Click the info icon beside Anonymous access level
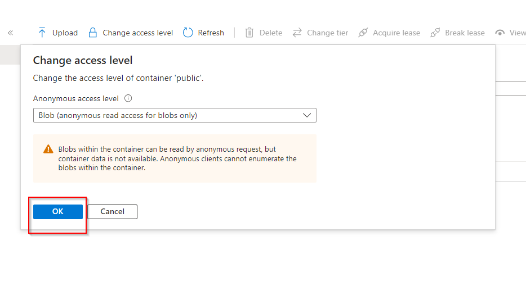The width and height of the screenshot is (526, 286). [128, 98]
